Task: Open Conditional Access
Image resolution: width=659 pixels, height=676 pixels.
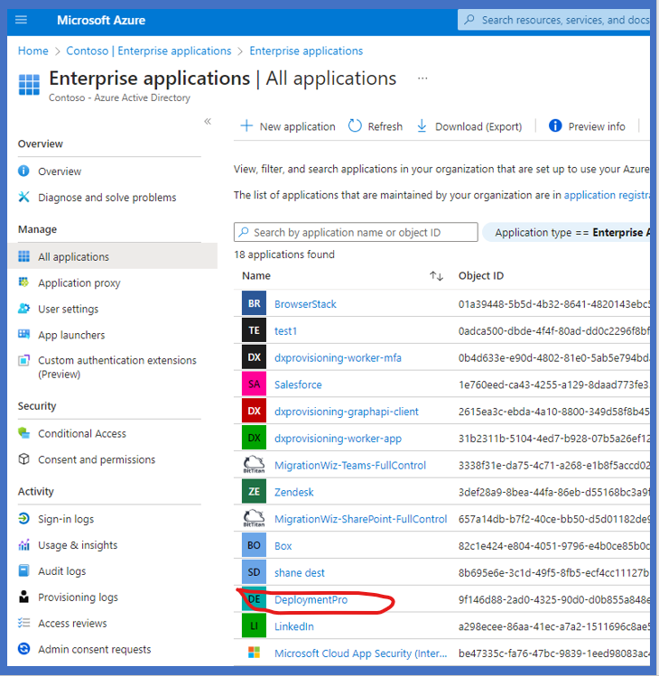Action: 82,433
